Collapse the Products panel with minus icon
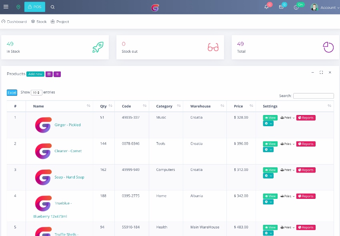The height and width of the screenshot is (236, 340). (x=313, y=72)
